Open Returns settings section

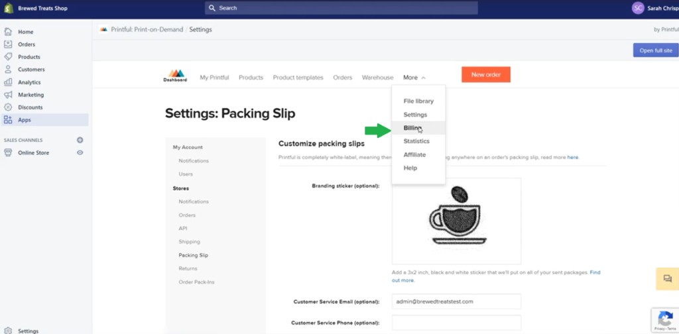point(188,268)
